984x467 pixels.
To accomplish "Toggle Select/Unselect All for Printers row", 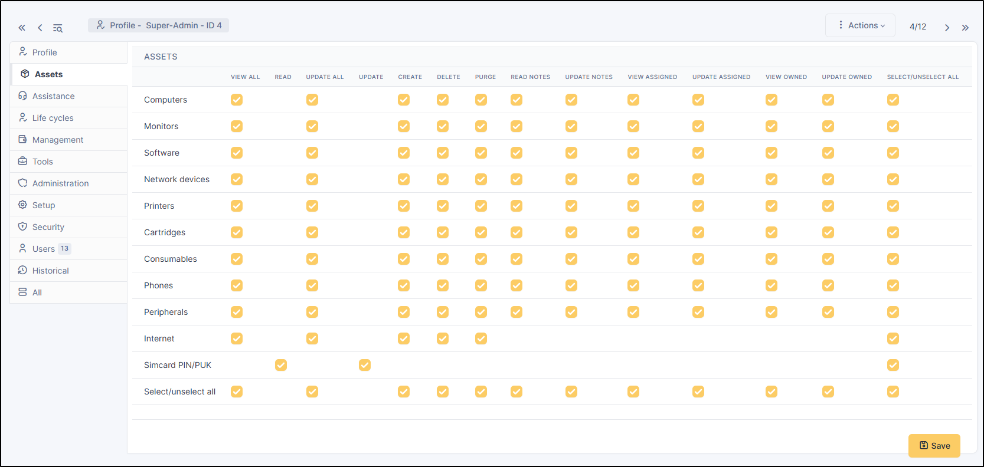I will coord(893,206).
